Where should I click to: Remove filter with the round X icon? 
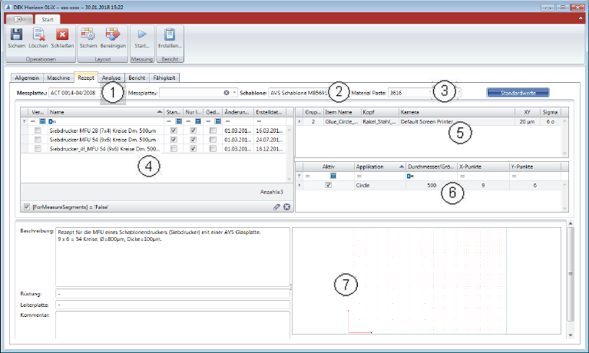click(286, 206)
